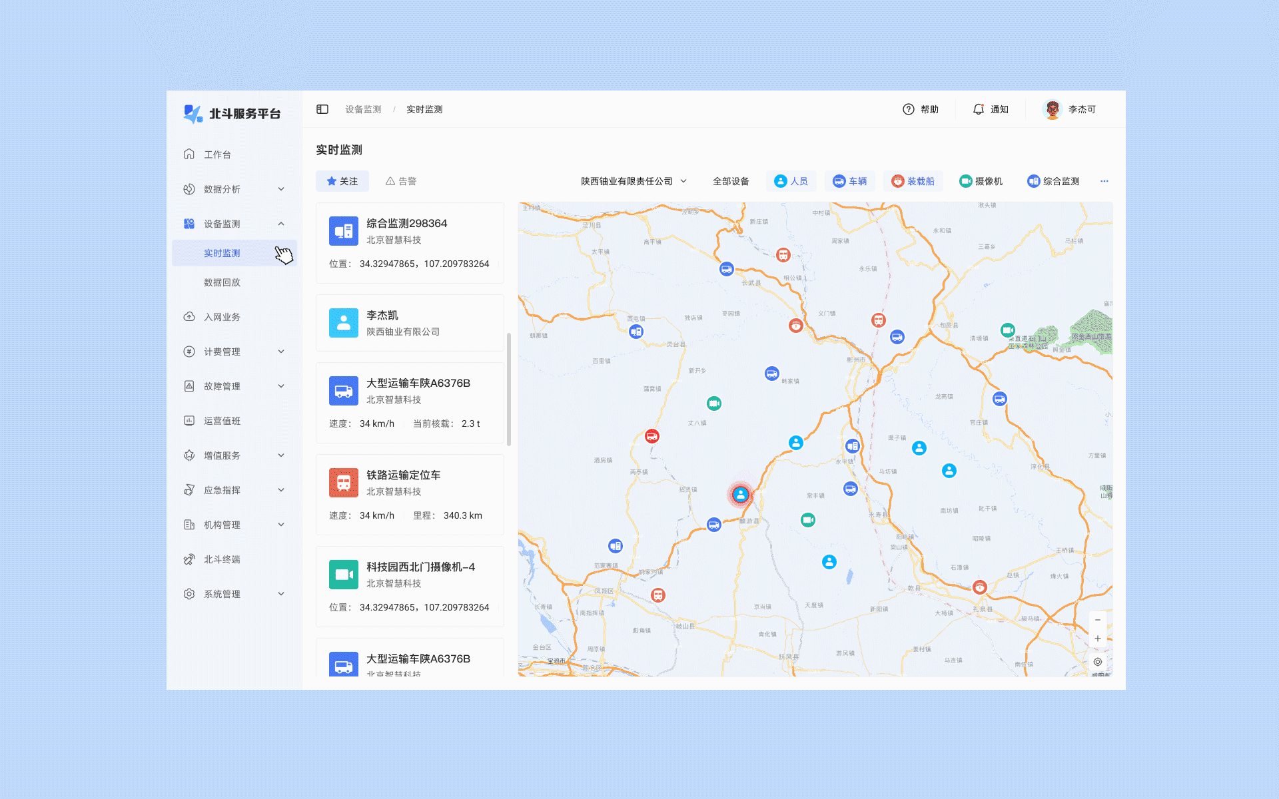Viewport: 1279px width, 799px height.
Task: Toggle the 摄像机 device filter
Action: pos(981,181)
